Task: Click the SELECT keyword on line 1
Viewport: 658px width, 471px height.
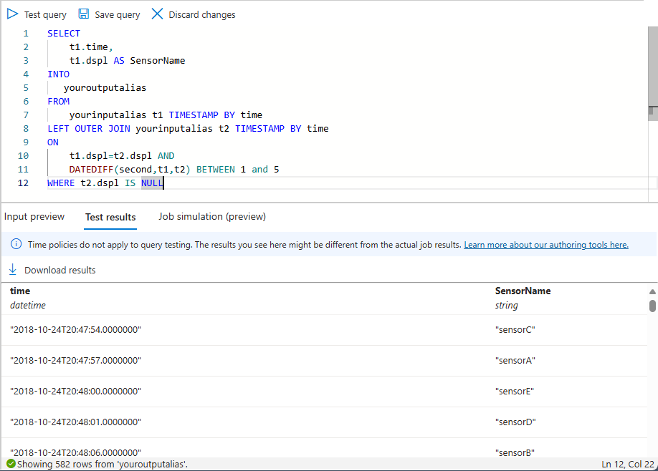Action: coord(64,34)
